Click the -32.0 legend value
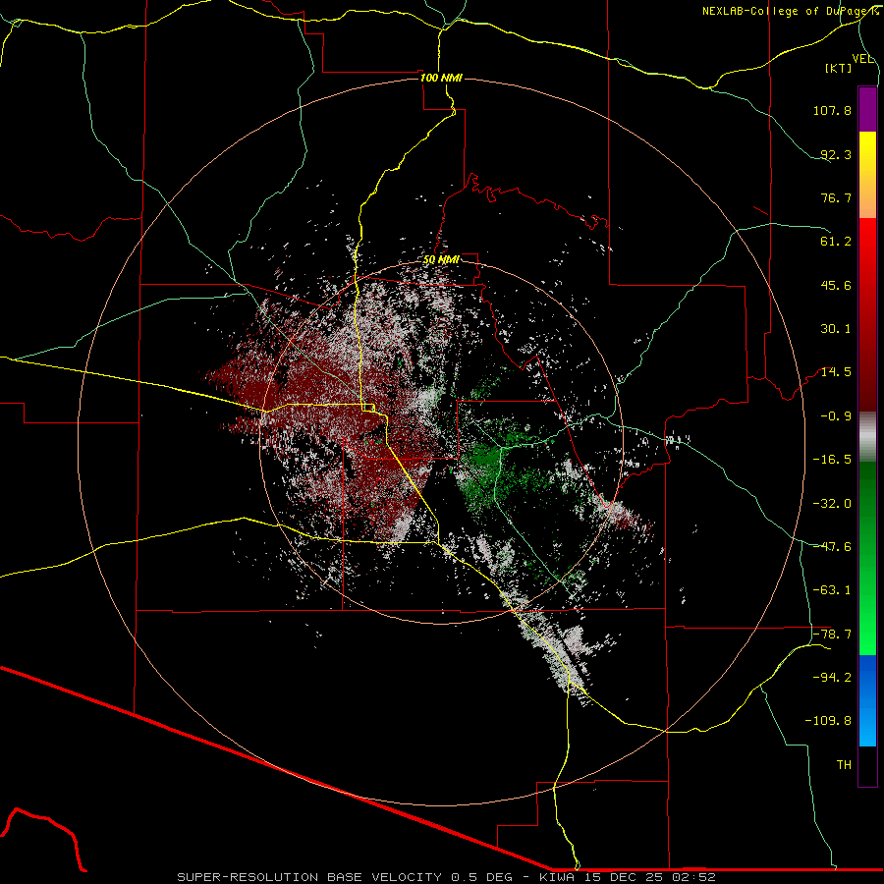884x884 pixels. [x=832, y=504]
